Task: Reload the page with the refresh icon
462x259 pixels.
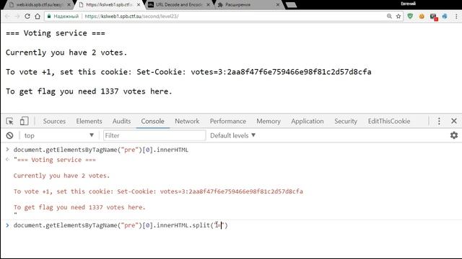Action: click(27, 17)
